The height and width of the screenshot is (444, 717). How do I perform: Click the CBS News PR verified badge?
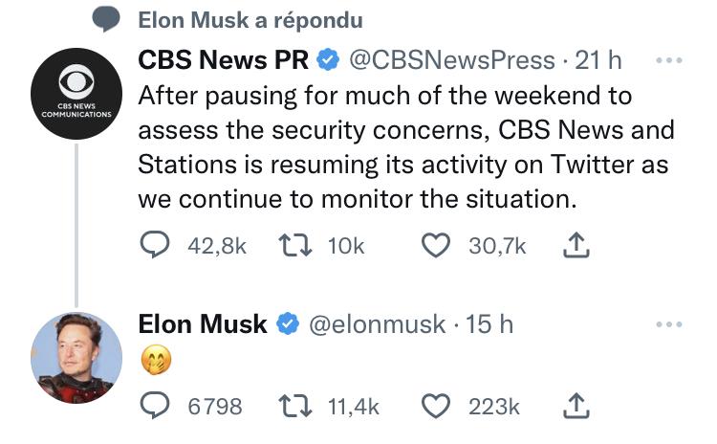327,61
